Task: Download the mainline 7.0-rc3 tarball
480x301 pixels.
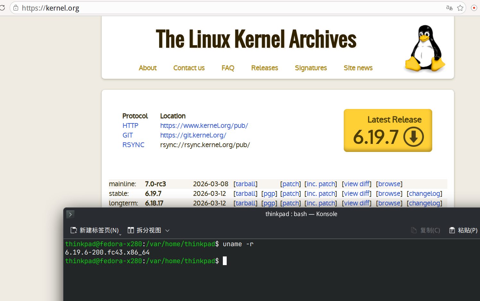Action: (x=246, y=184)
